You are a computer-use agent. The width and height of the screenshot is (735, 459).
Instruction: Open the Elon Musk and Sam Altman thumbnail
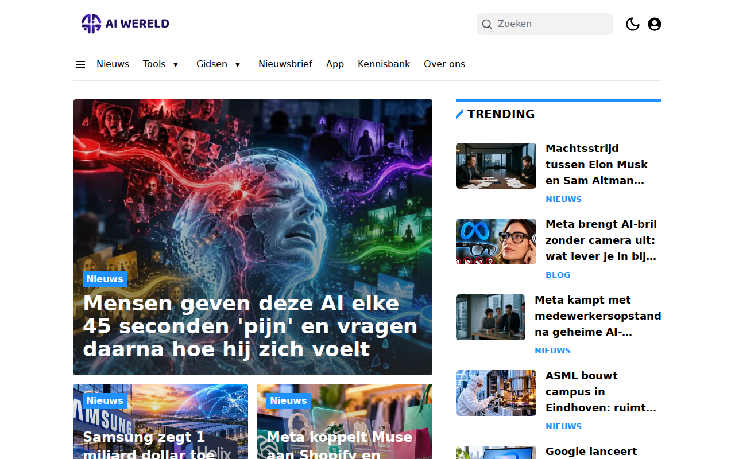click(x=496, y=166)
